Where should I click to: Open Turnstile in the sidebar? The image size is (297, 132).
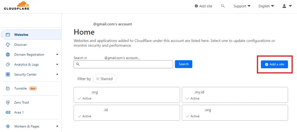21,88
